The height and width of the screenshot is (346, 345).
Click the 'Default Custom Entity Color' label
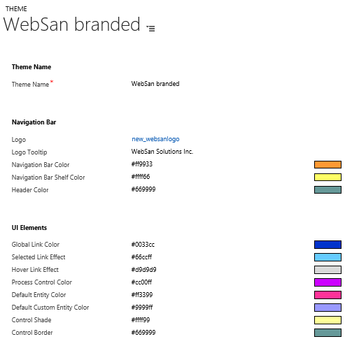pos(50,308)
